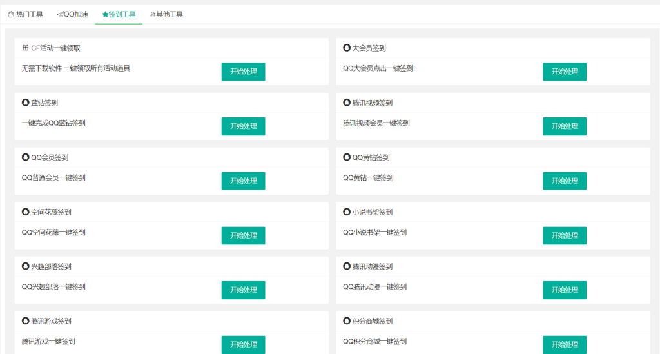
Task: Click the QQ penguin icon beside 空间花藤签到
Action: point(25,211)
